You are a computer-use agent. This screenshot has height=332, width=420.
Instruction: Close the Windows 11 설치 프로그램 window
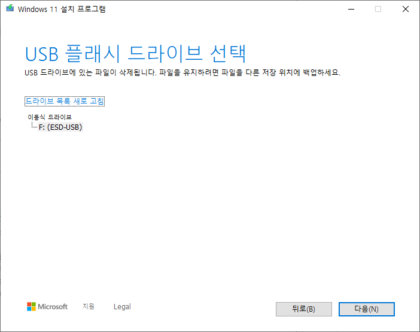click(406, 9)
